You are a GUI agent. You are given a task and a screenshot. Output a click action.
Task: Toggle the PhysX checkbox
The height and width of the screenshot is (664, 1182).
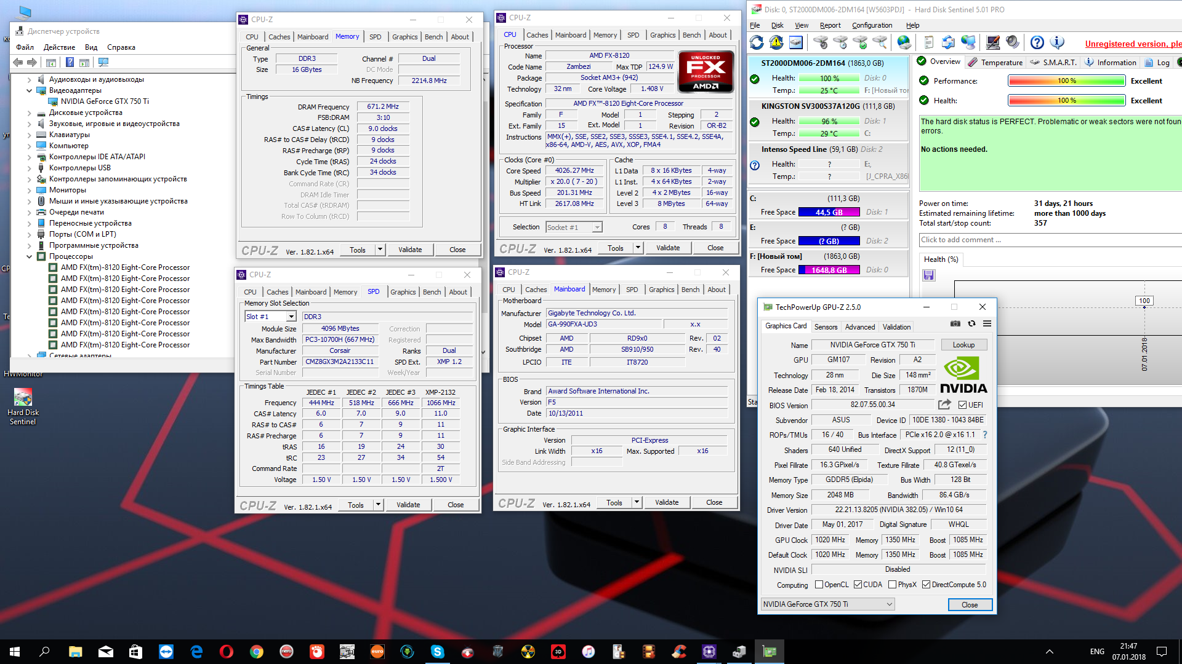(x=892, y=585)
